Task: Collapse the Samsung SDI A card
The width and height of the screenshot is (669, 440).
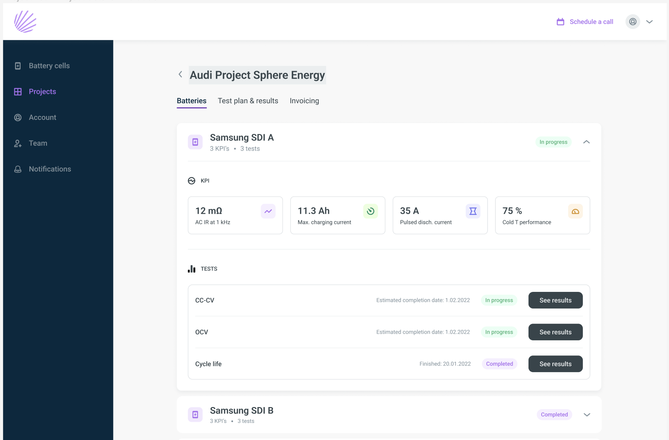Action: [587, 142]
